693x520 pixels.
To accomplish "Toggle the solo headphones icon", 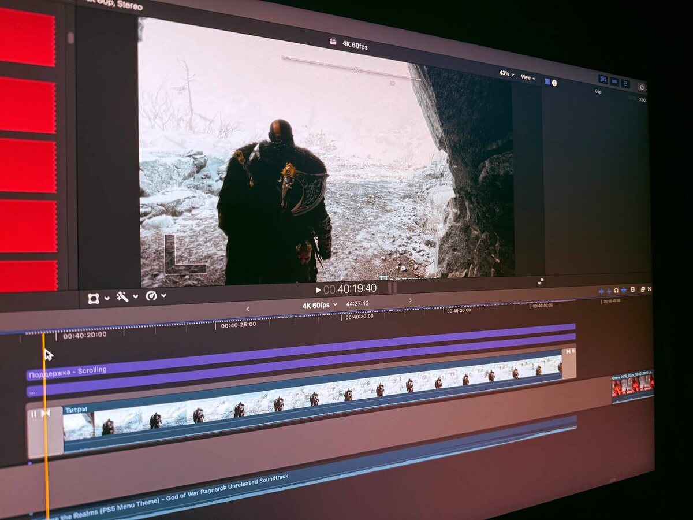I will 616,291.
